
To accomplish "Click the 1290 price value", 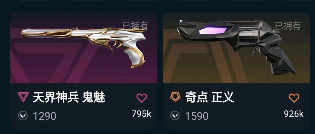I will point(44,116).
